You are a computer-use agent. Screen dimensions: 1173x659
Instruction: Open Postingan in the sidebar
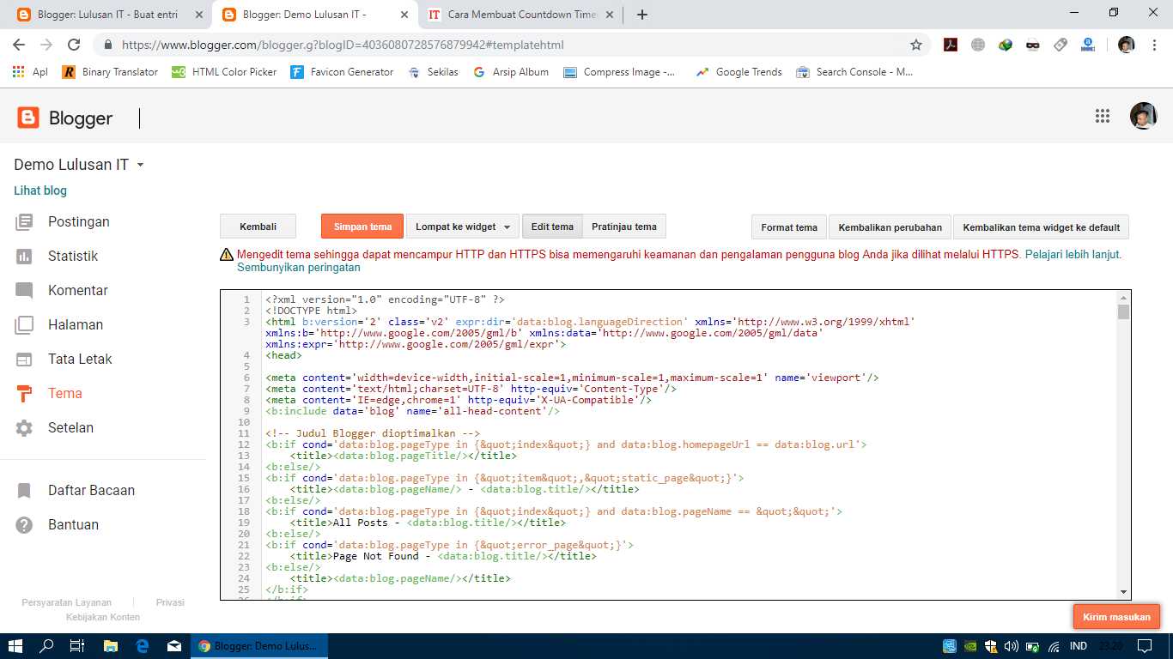79,222
